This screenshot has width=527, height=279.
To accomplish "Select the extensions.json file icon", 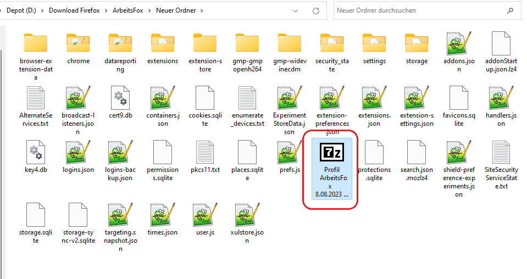I will [x=374, y=97].
